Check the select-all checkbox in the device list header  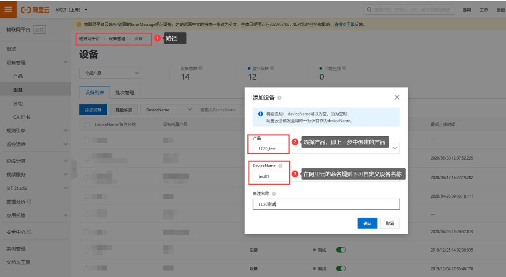[87, 124]
